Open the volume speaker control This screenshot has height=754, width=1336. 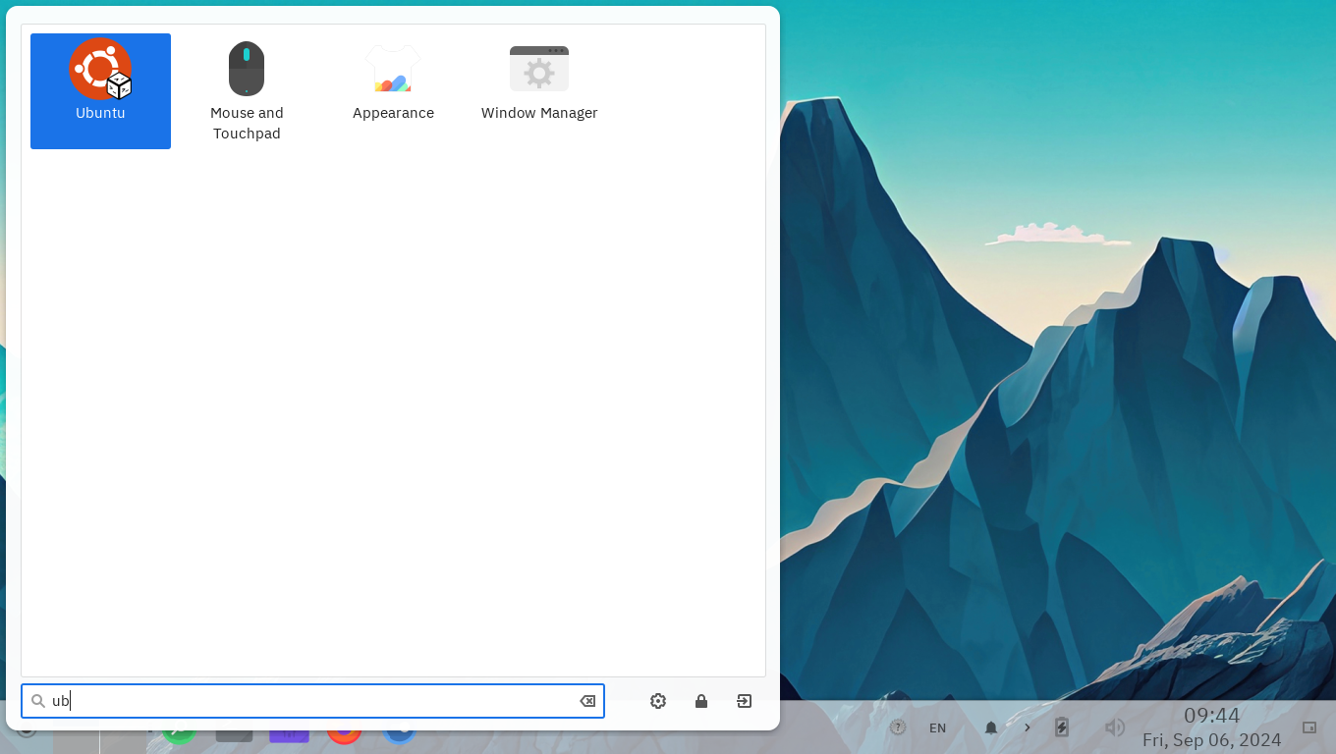coord(1114,727)
